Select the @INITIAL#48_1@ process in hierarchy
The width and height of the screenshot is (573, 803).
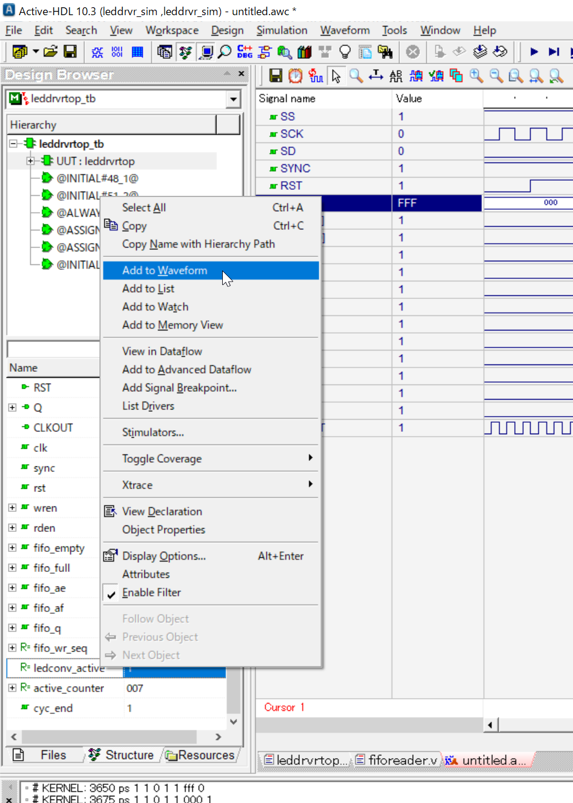[97, 178]
